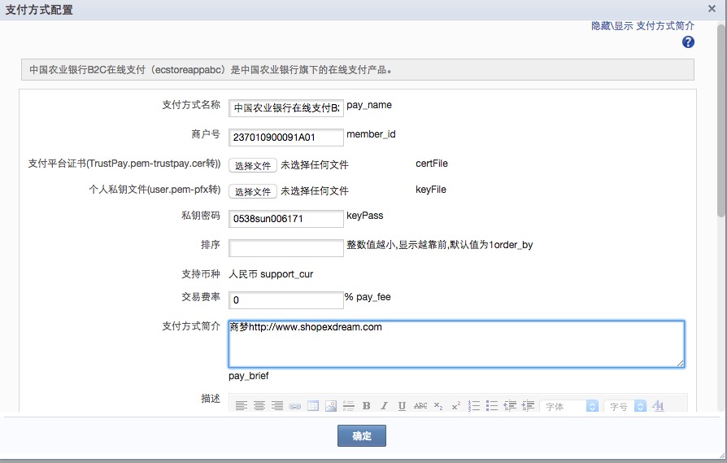Increase indent in description editor

528,406
